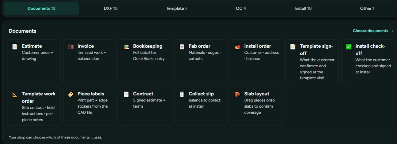This screenshot has width=397, height=144.
Task: Open the Estimate document title
Action: tap(32, 46)
